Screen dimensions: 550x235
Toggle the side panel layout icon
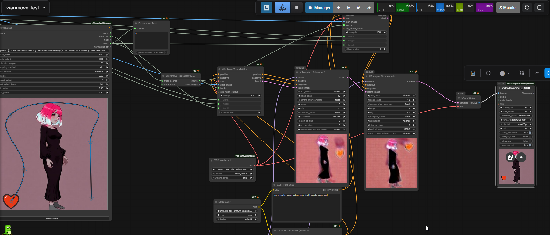[x=539, y=8]
